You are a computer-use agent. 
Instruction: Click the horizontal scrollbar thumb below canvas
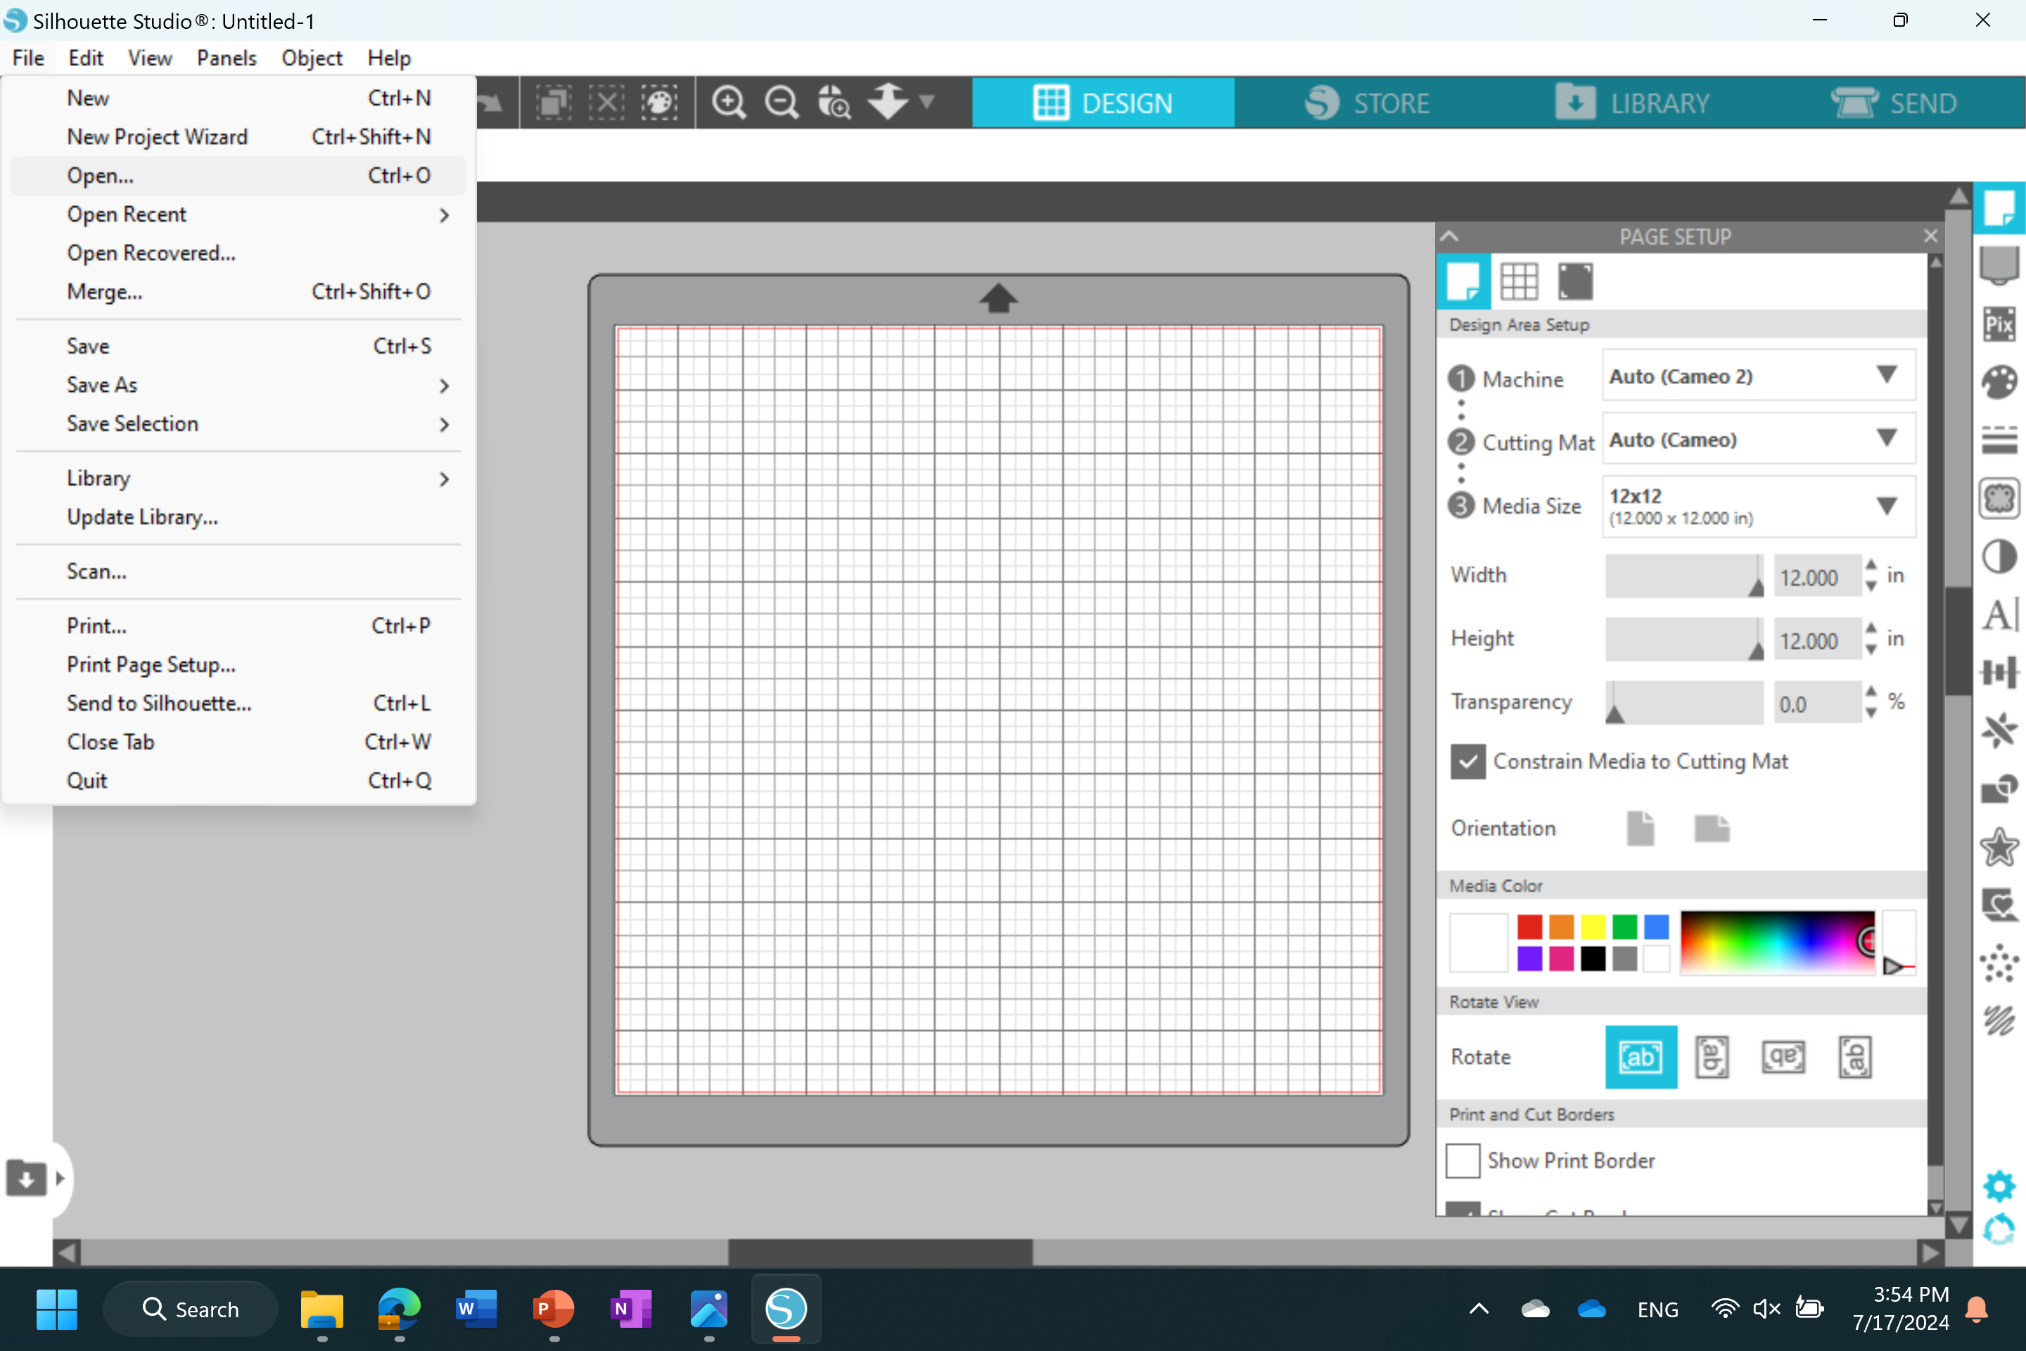(880, 1252)
